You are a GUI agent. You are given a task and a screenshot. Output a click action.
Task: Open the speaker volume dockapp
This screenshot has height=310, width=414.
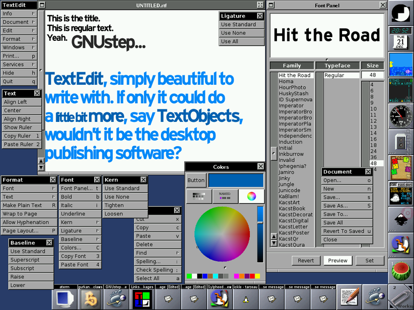click(x=401, y=142)
